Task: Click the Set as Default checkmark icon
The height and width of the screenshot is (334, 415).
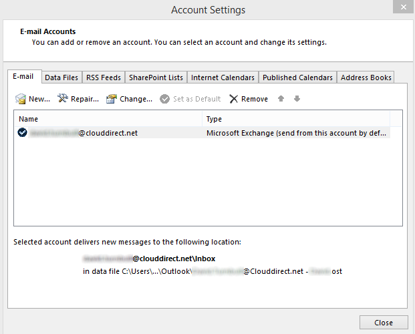Action: (x=164, y=99)
